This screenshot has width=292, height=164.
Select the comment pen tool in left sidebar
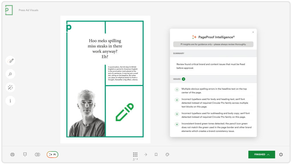click(x=11, y=61)
